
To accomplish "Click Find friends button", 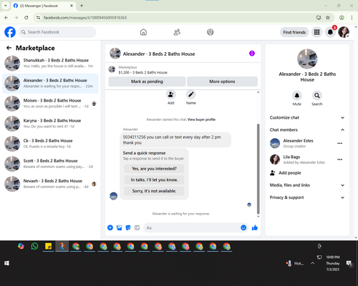I will [x=294, y=32].
